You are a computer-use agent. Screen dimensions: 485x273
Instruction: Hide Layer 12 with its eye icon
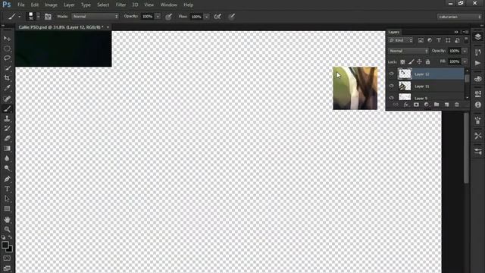(x=392, y=74)
